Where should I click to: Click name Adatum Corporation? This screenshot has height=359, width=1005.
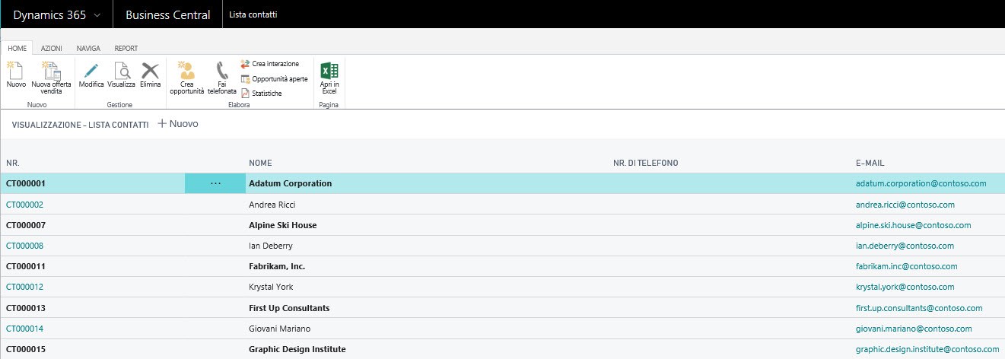tap(291, 183)
